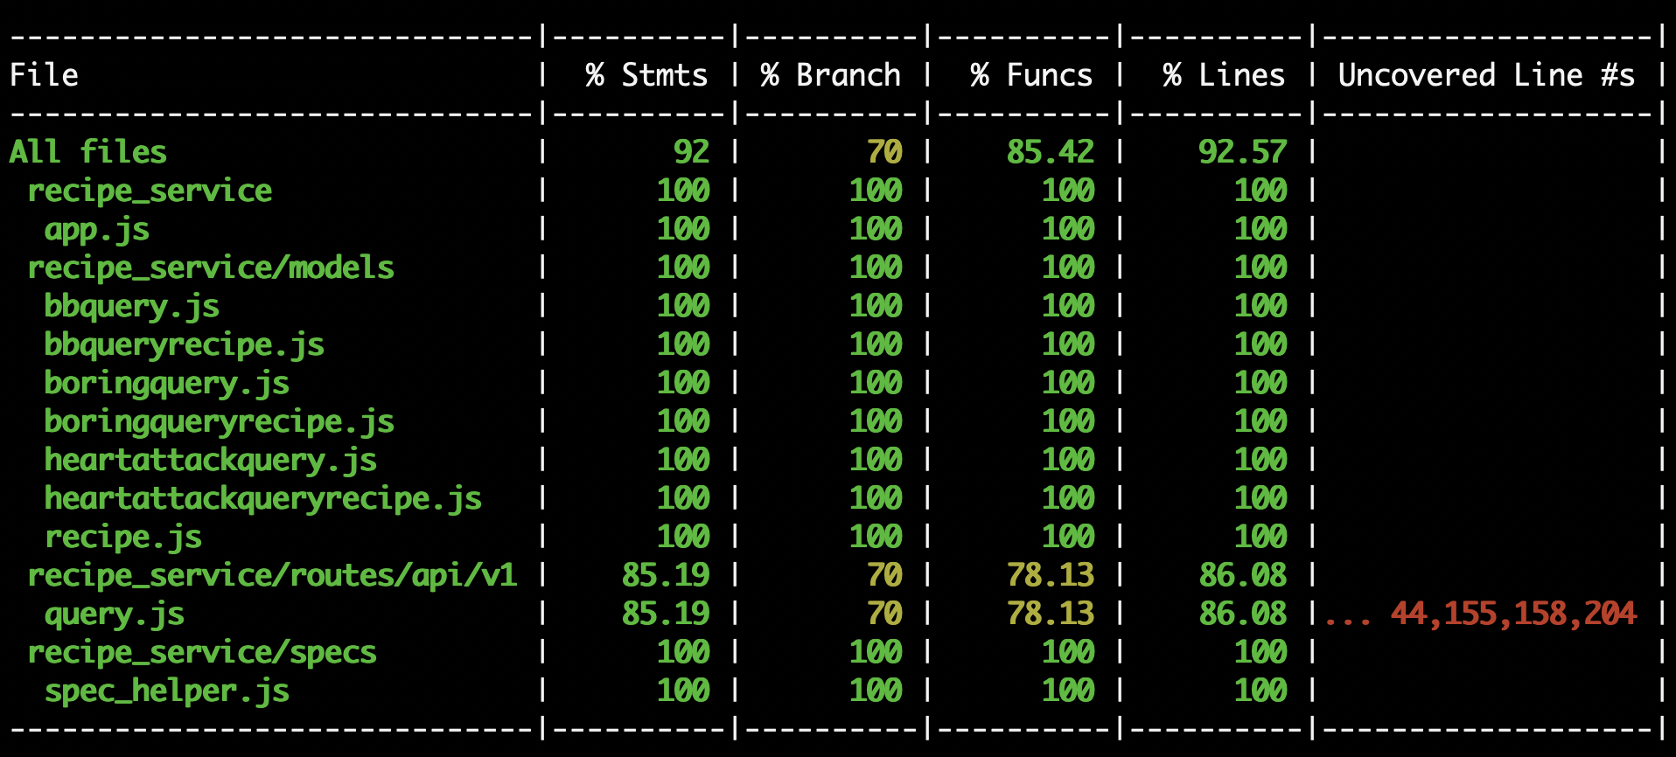This screenshot has height=757, width=1676.
Task: Click the '% Branch' column header
Action: point(830,75)
